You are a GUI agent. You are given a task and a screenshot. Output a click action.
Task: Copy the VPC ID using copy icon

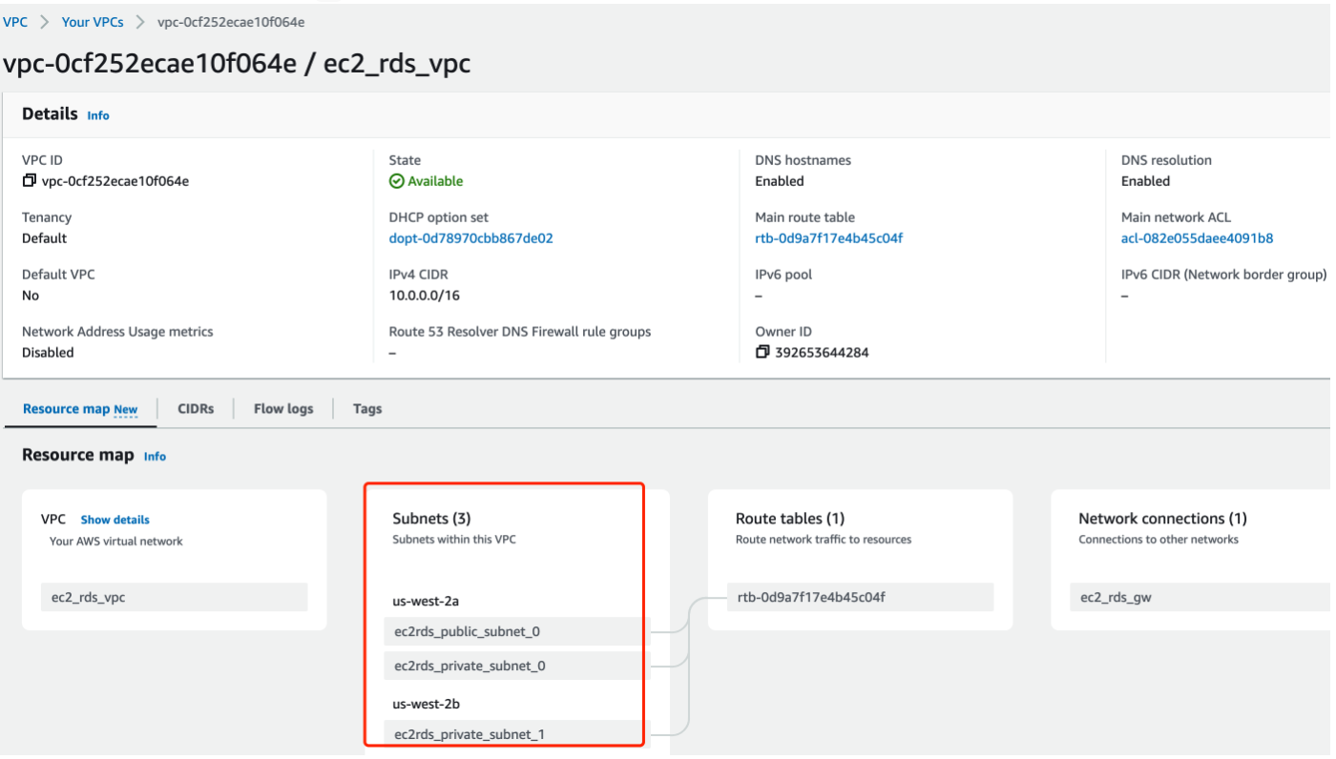pos(29,181)
